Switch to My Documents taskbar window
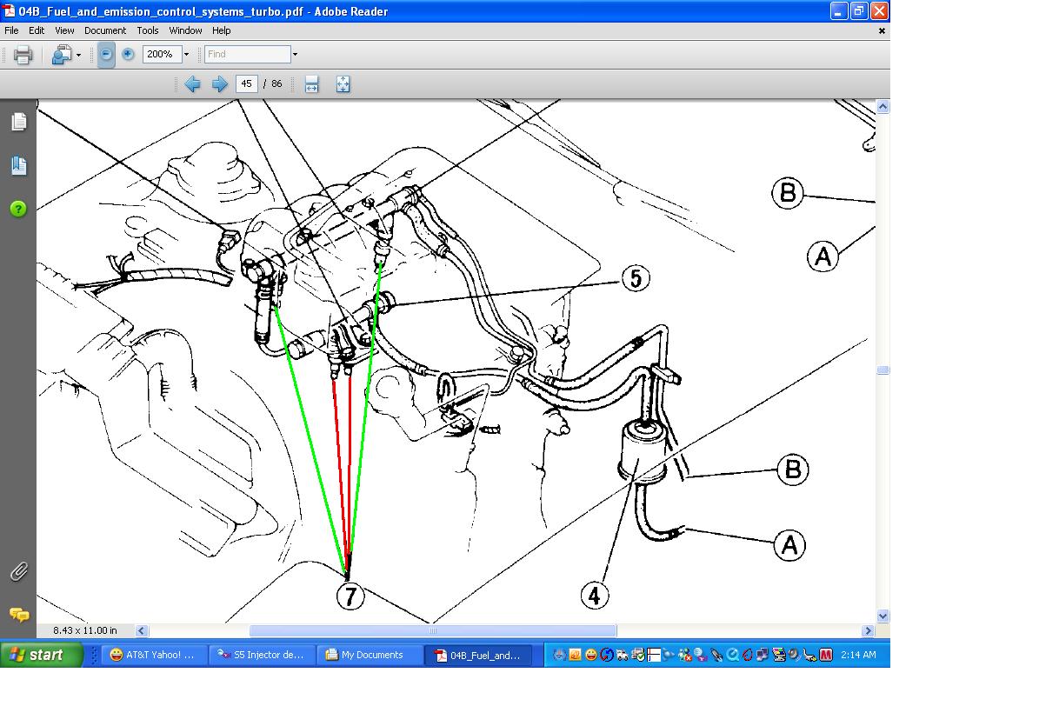Image resolution: width=1059 pixels, height=706 pixels. [370, 655]
